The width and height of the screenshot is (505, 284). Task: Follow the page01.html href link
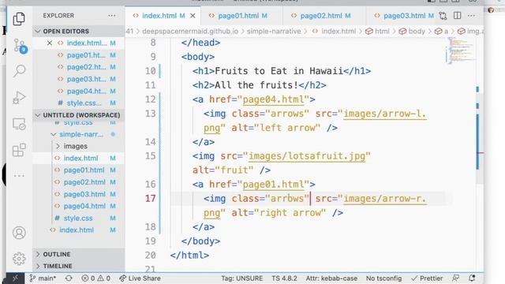[x=273, y=185]
